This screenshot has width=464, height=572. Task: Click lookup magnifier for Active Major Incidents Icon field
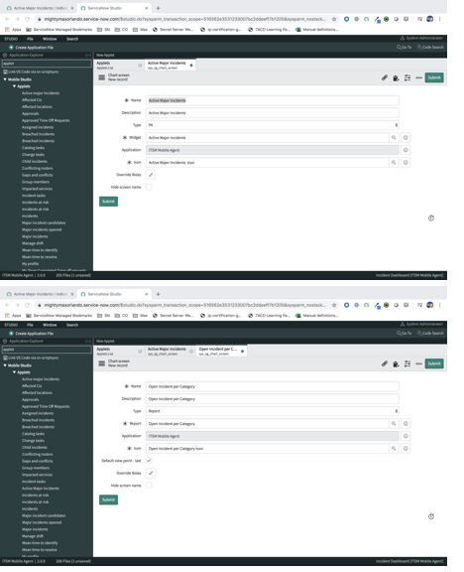[394, 162]
